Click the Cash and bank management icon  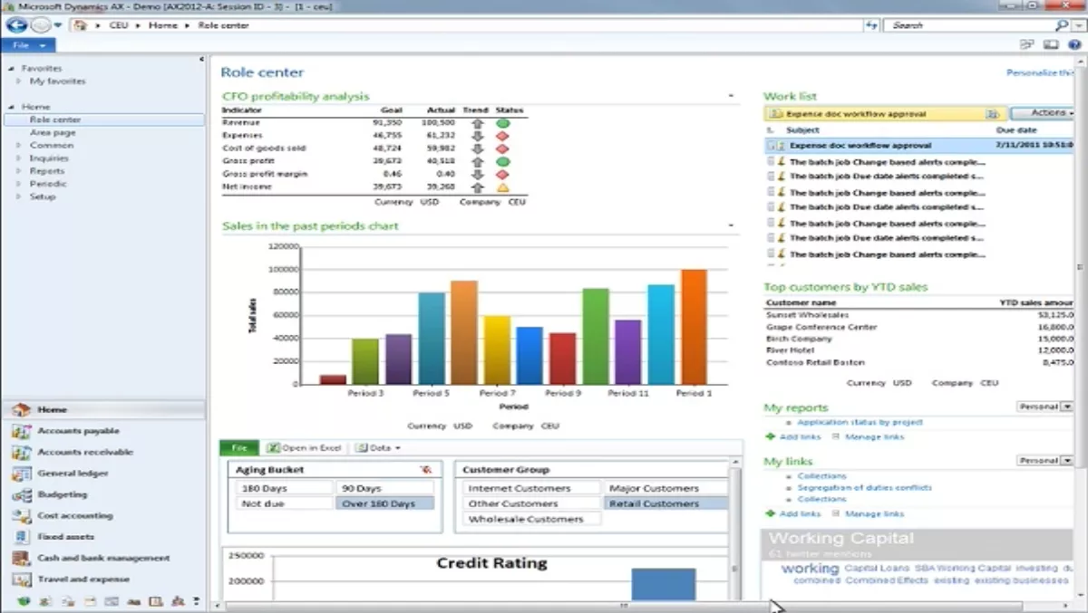(x=22, y=558)
